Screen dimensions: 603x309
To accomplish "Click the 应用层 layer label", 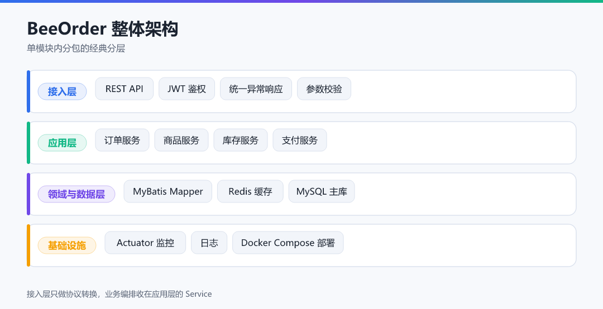I will click(x=62, y=143).
